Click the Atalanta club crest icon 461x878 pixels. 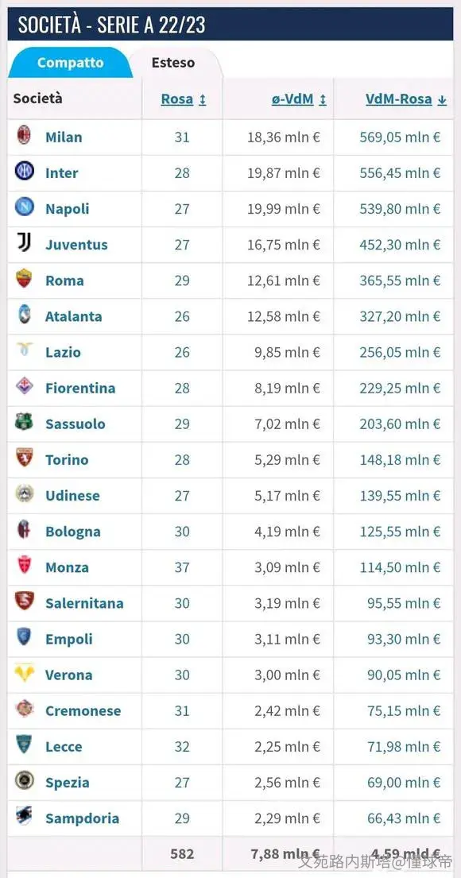[x=24, y=315]
